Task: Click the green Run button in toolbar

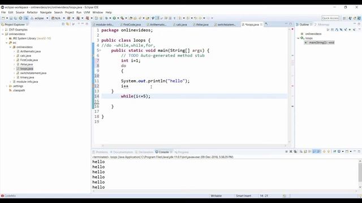Action: tap(114, 18)
